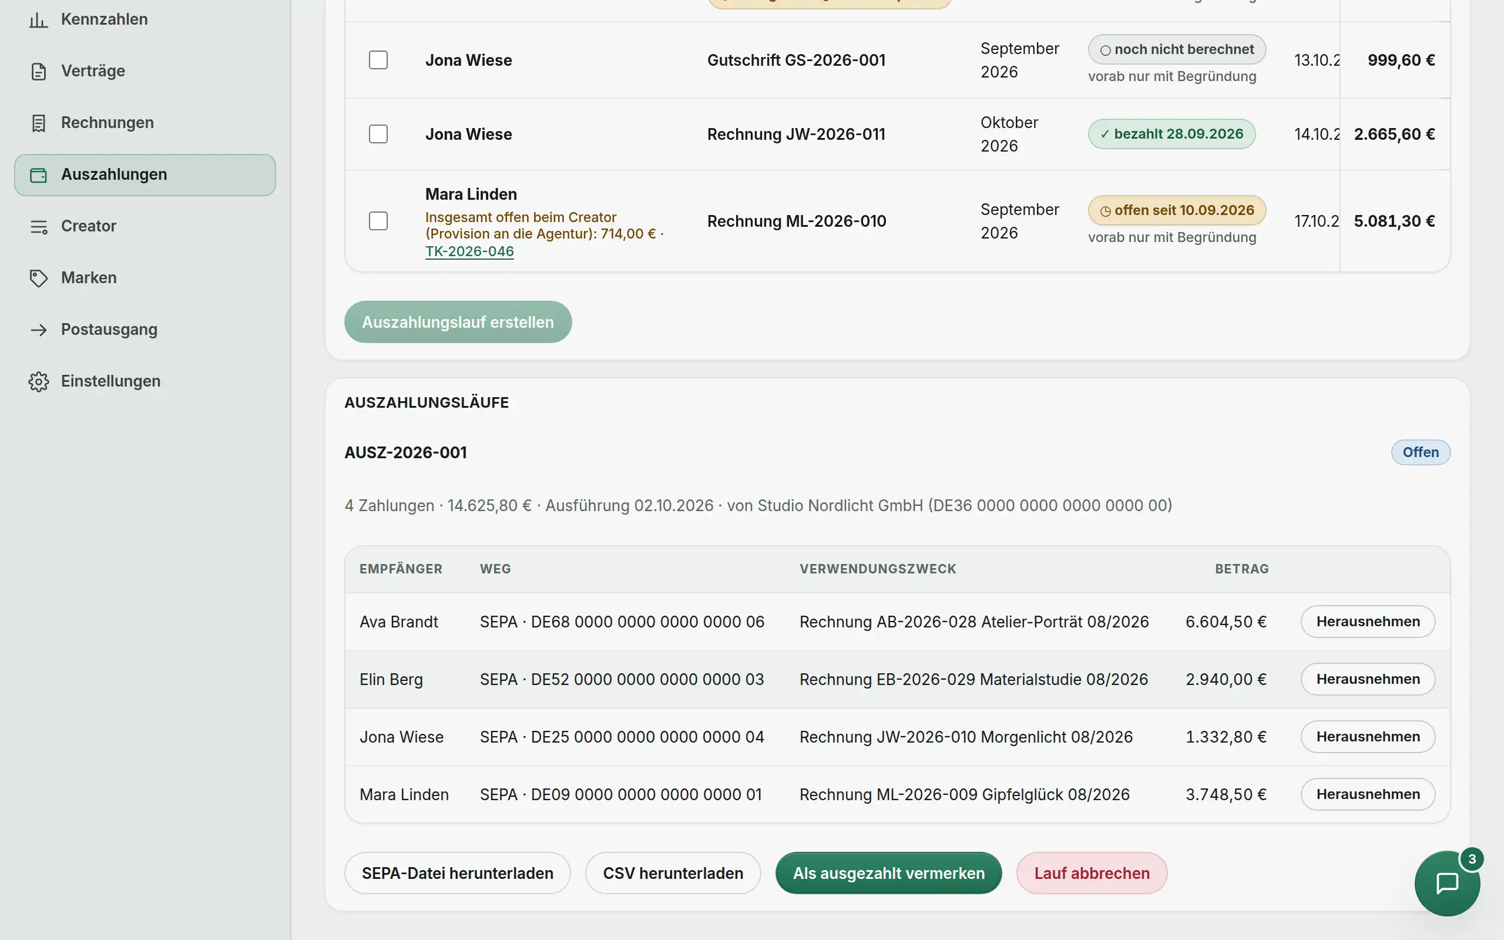The width and height of the screenshot is (1504, 940).
Task: Check the Mara Linden ML-2026-010 row
Action: click(x=378, y=221)
